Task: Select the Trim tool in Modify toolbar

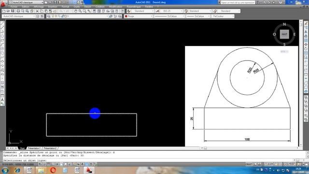Action: (306, 61)
